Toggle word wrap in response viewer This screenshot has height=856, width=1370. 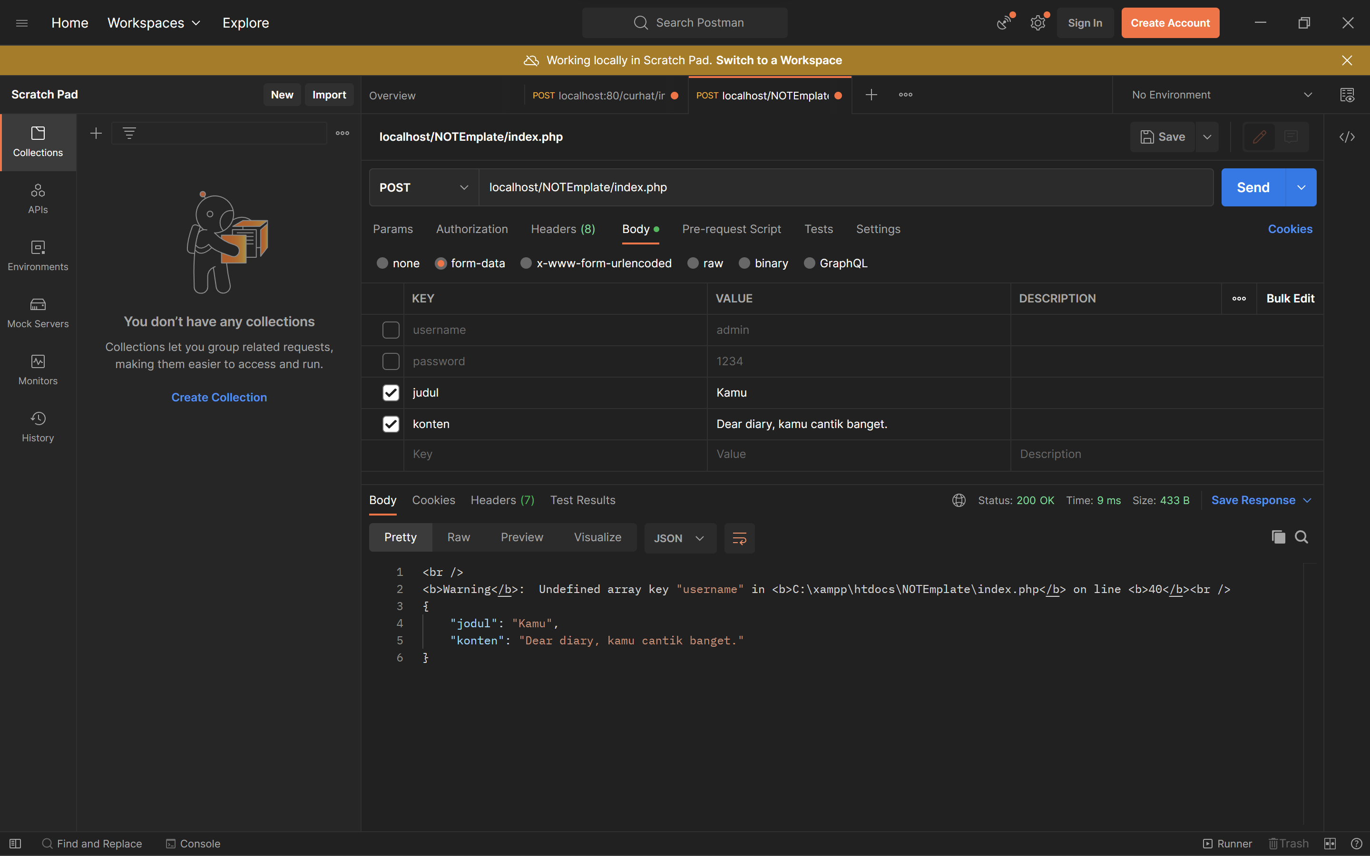click(x=739, y=538)
